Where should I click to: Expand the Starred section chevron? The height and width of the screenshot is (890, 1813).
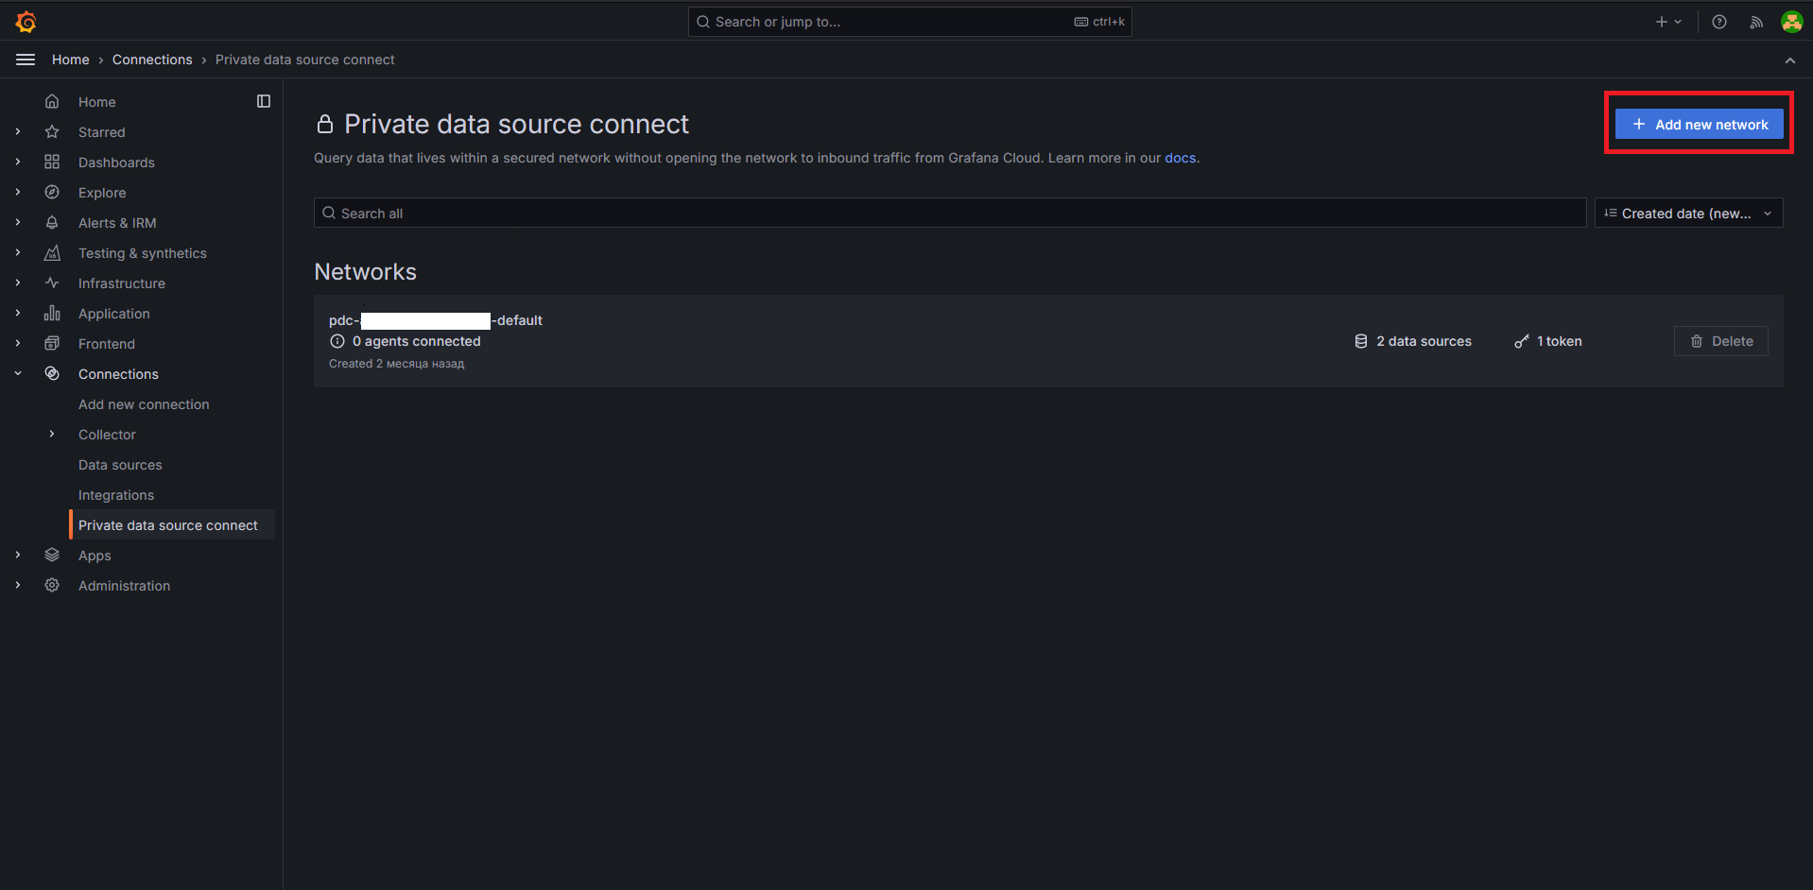tap(18, 131)
